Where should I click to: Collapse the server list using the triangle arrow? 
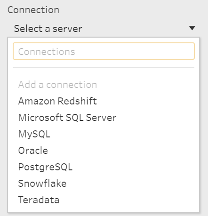pos(192,28)
